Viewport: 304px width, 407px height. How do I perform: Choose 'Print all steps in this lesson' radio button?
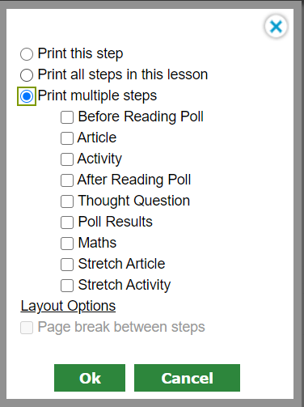pyautogui.click(x=27, y=75)
